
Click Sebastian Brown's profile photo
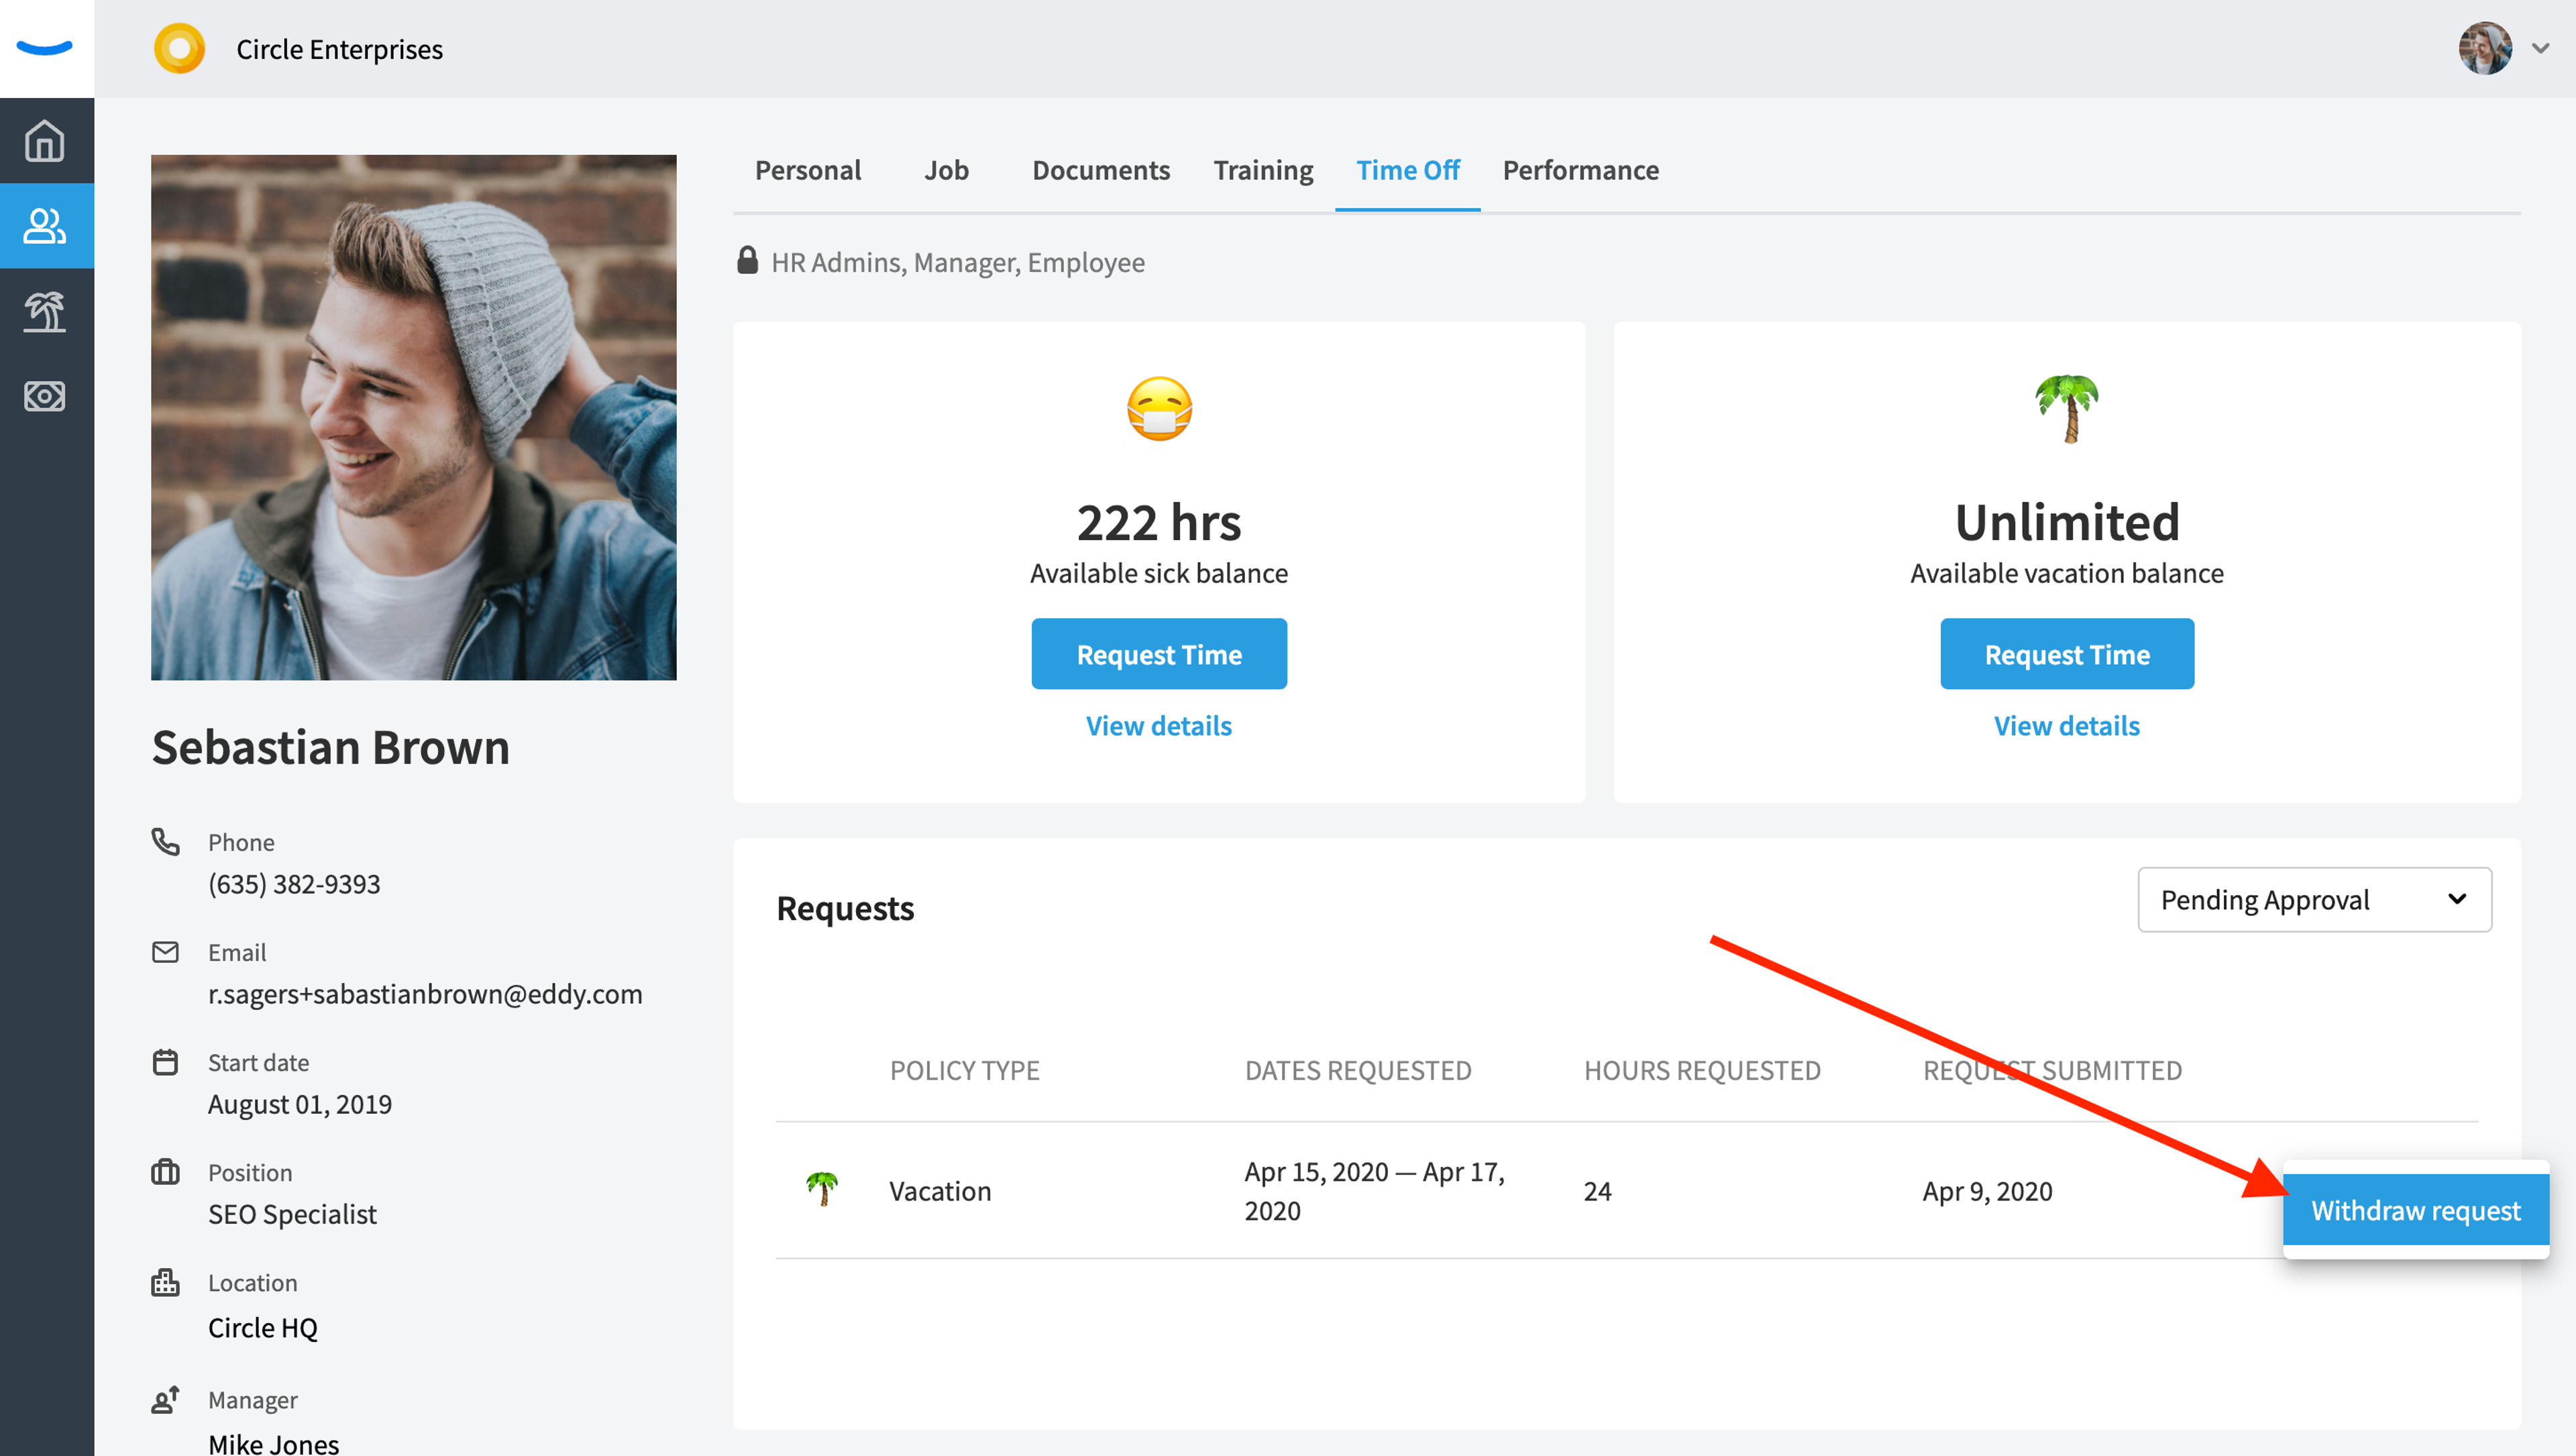(413, 417)
